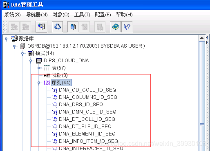Screen dimensions: 210x151
Task: Collapse the OSRDB server tree node
Action: (x=14, y=46)
